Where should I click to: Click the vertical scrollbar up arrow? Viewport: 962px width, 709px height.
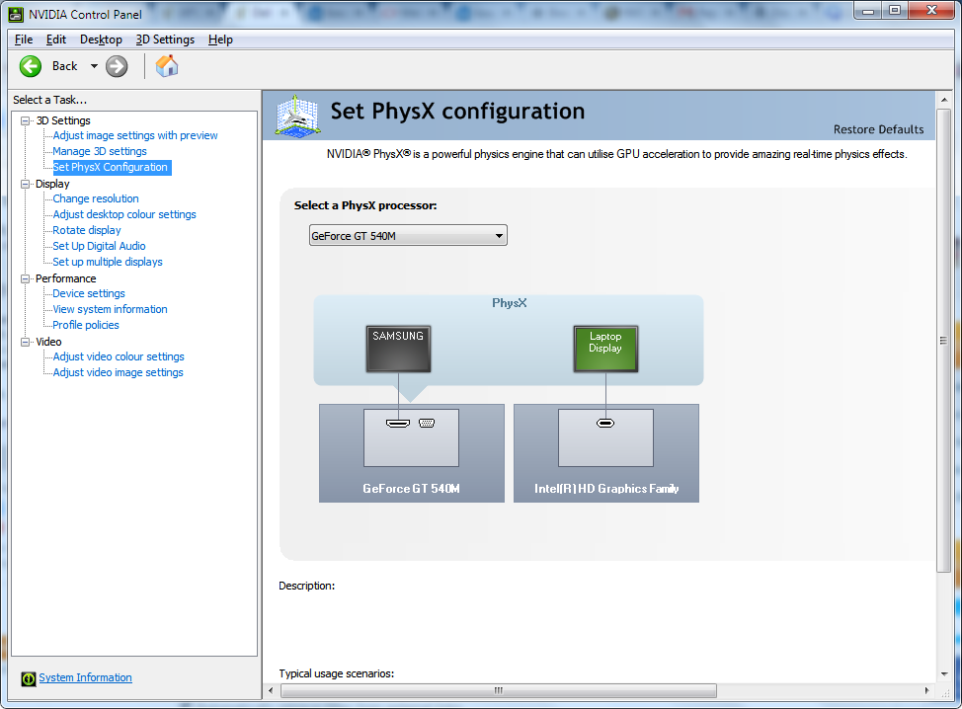pos(943,100)
